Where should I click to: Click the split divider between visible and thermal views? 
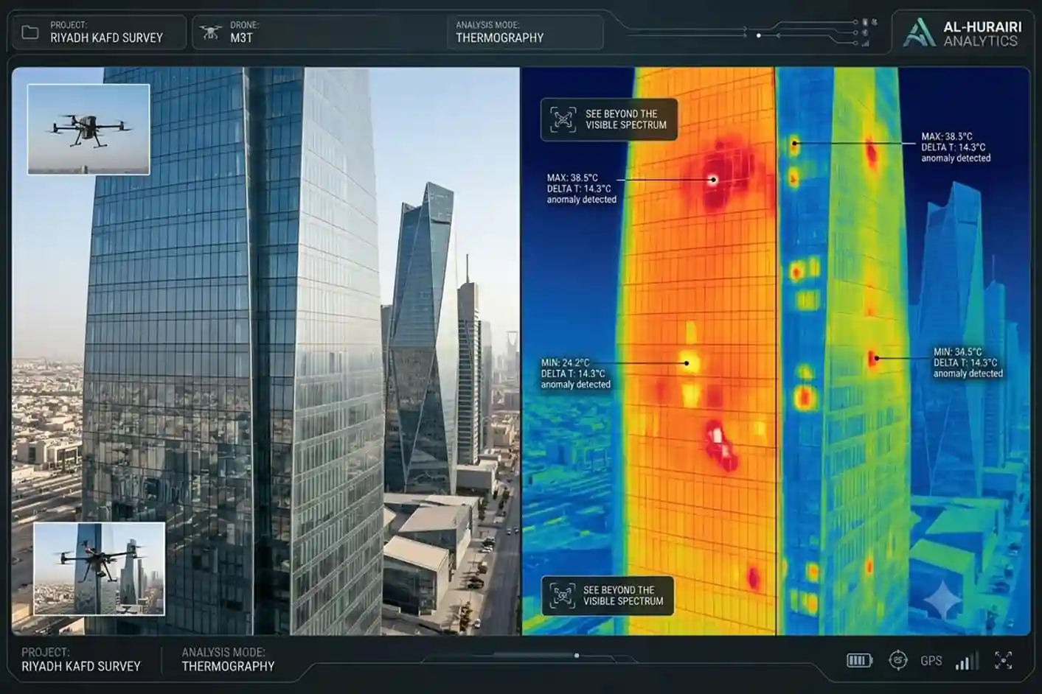pyautogui.click(x=521, y=351)
